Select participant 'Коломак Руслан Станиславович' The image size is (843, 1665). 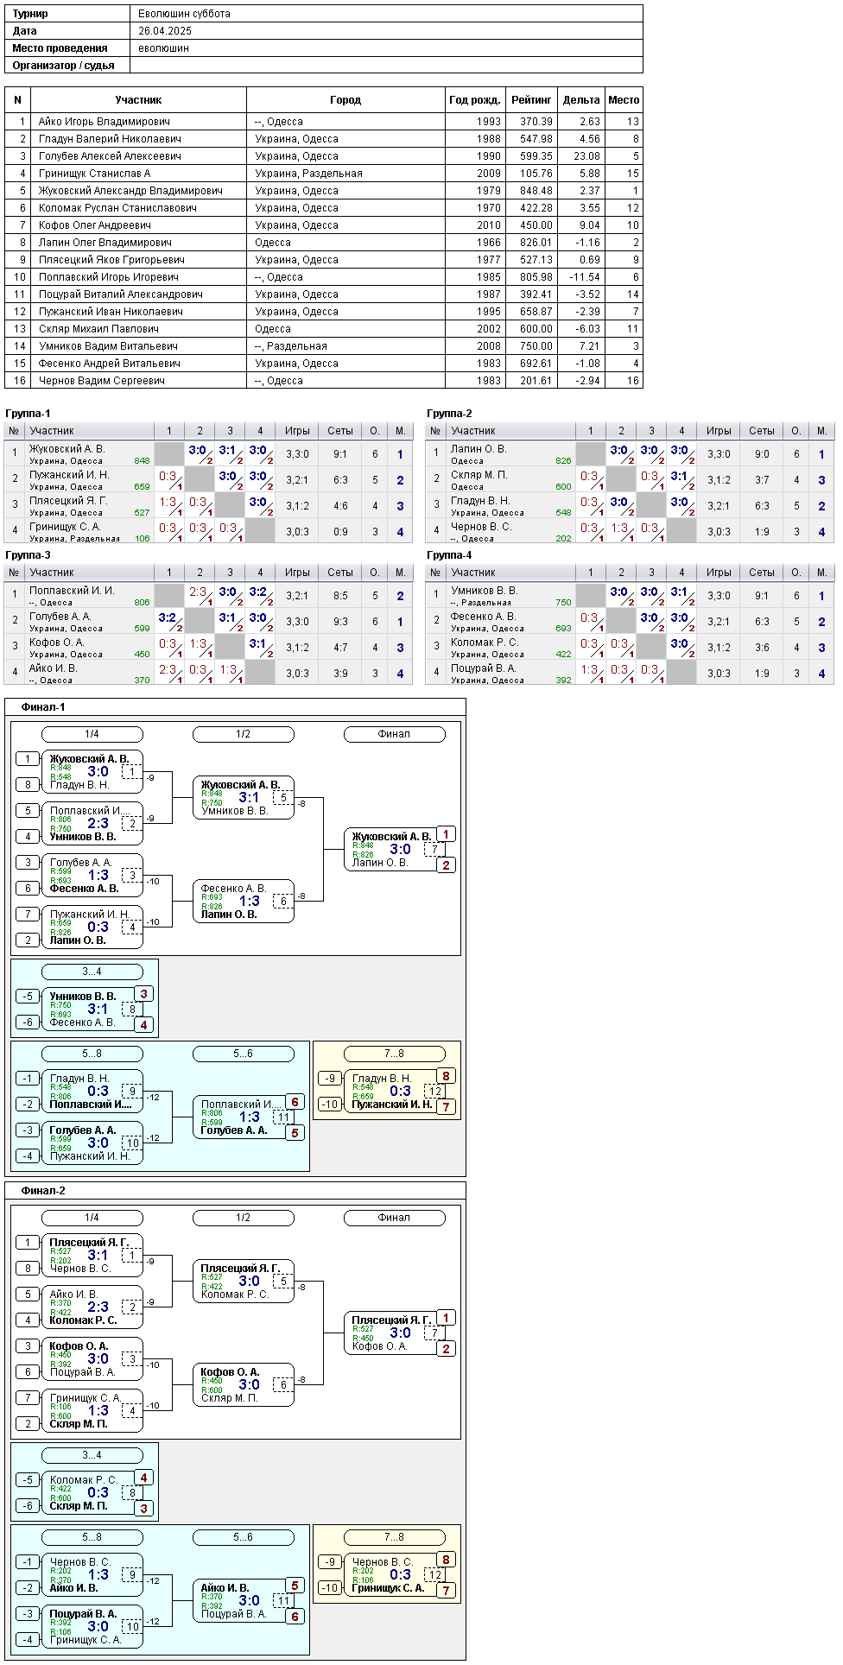[117, 208]
